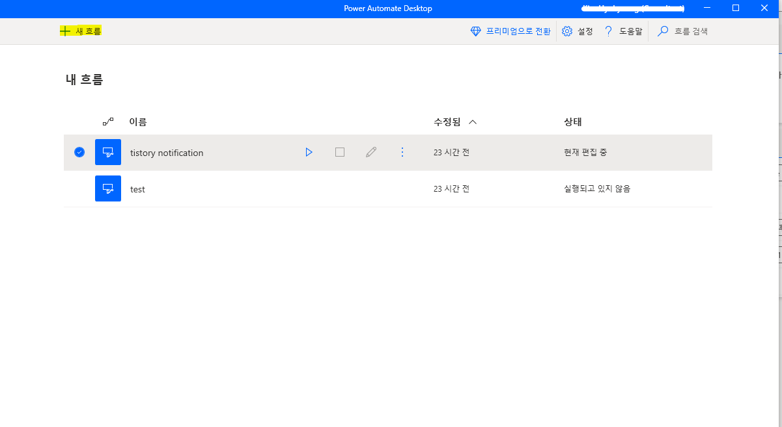The width and height of the screenshot is (782, 427).
Task: Select the test flow name
Action: click(x=137, y=189)
